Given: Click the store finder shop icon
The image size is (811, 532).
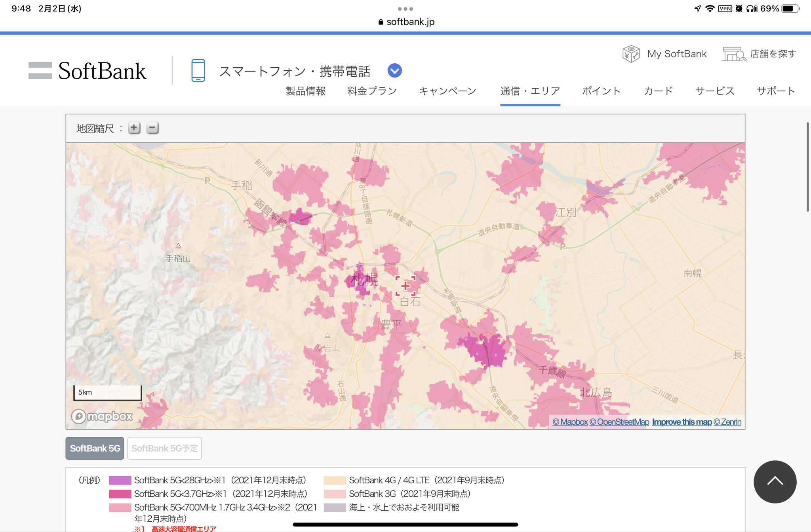Looking at the screenshot, I should click(x=733, y=54).
